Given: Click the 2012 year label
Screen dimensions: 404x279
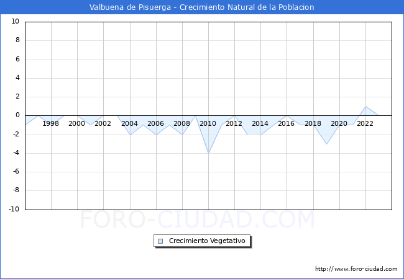Looking at the screenshot, I should (234, 123).
